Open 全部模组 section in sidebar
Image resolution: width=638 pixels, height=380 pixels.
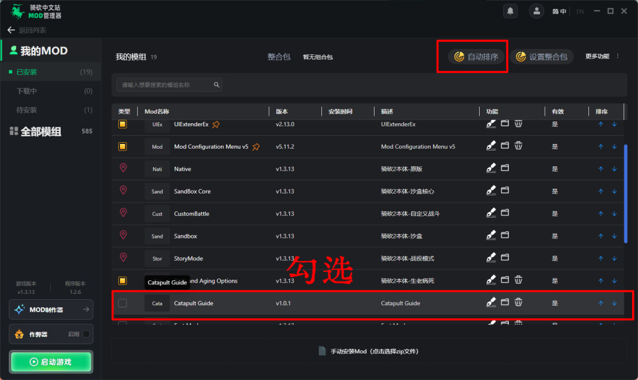pos(41,132)
